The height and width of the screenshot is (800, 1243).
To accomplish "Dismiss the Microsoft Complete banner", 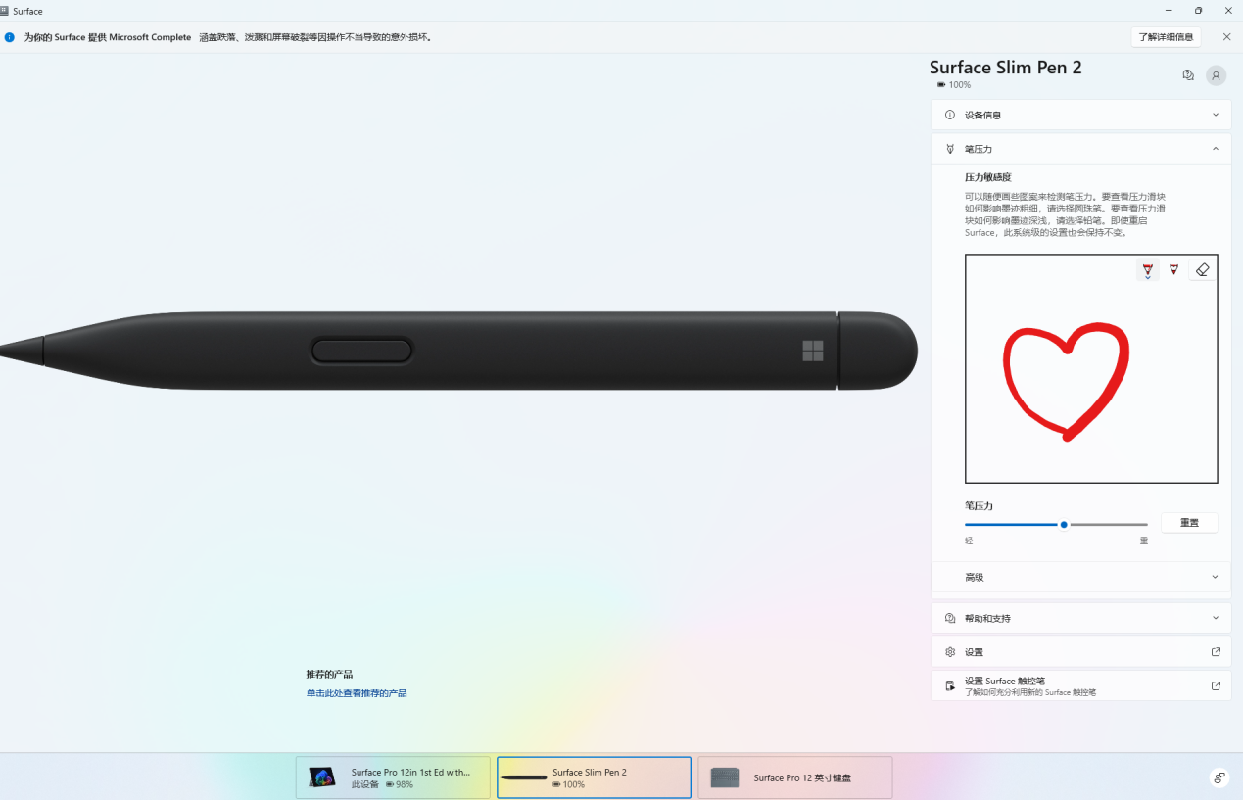I will click(1226, 37).
